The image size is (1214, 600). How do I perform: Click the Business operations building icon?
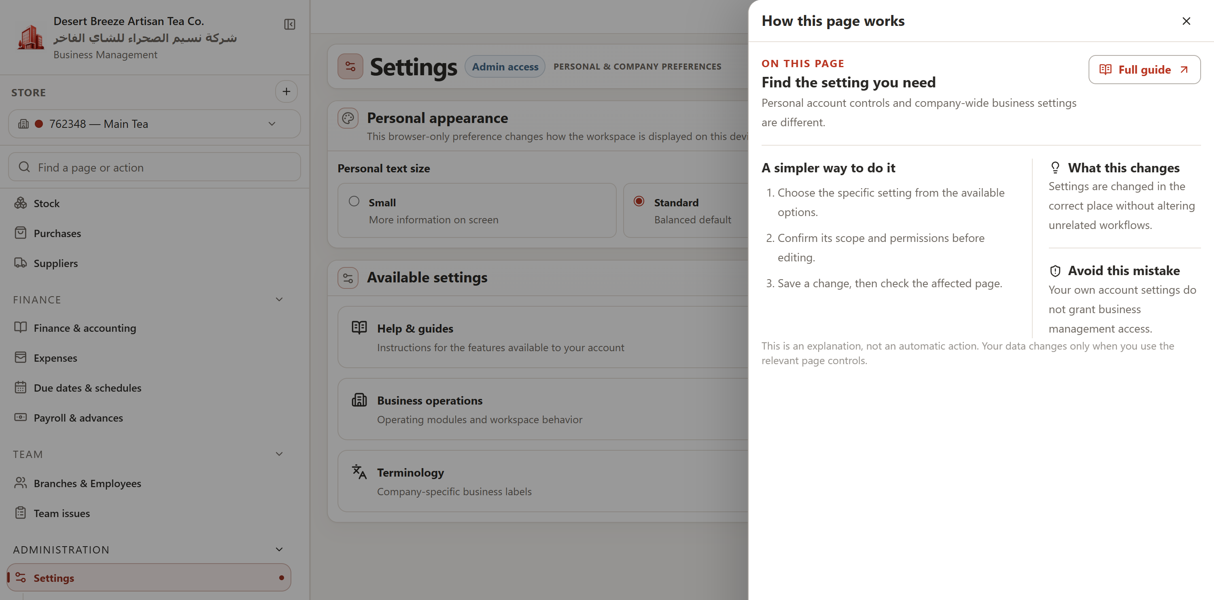pyautogui.click(x=359, y=400)
